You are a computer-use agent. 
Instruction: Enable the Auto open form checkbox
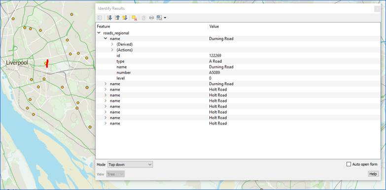point(349,164)
